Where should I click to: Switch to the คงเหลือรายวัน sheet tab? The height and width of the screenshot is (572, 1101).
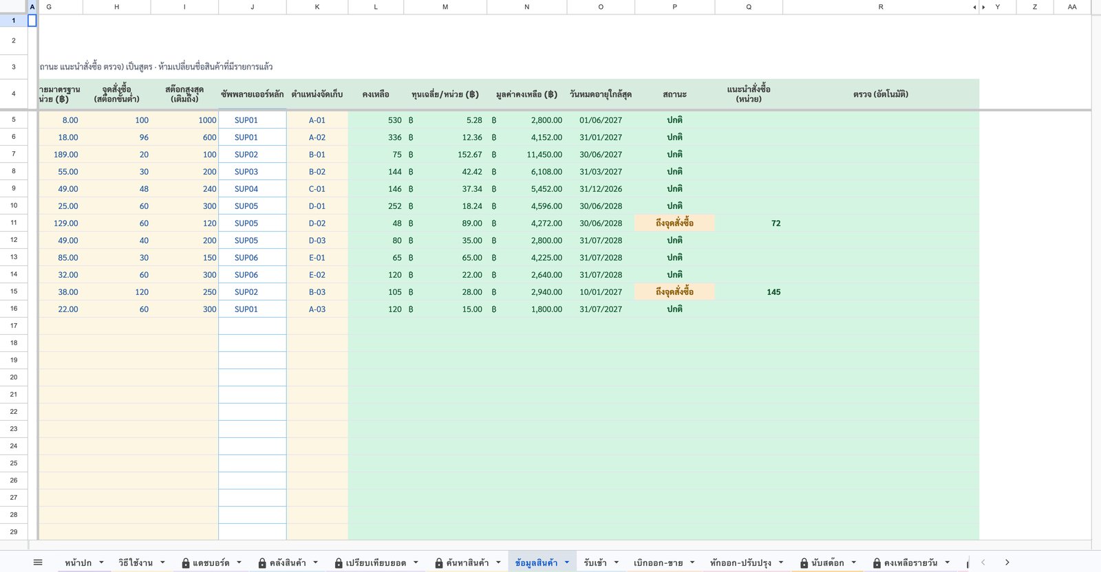[910, 562]
